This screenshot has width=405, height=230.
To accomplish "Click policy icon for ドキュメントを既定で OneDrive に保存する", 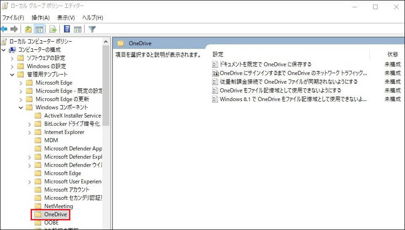I will point(215,64).
